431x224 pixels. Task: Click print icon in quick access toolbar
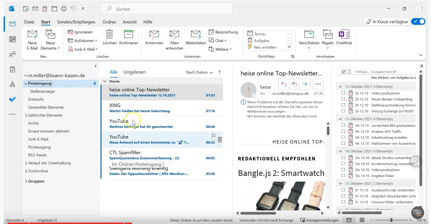click(64, 9)
